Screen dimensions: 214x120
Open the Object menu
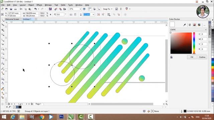(x=31, y=5)
